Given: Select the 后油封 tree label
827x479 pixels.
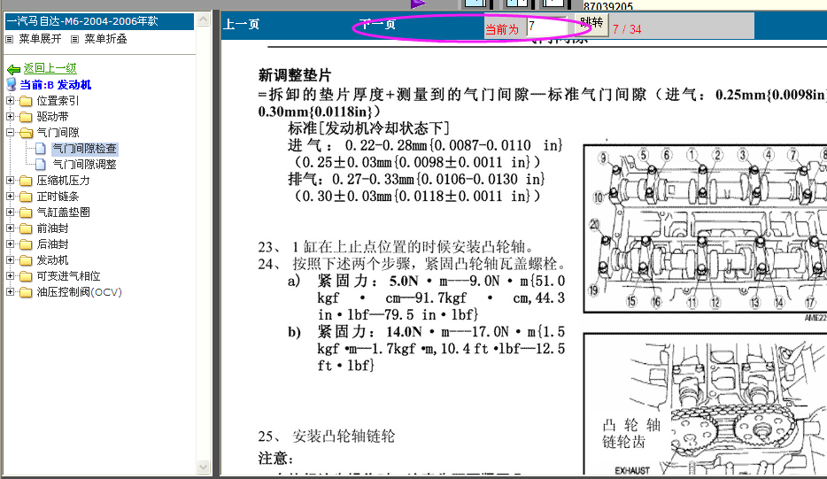Looking at the screenshot, I should [52, 244].
